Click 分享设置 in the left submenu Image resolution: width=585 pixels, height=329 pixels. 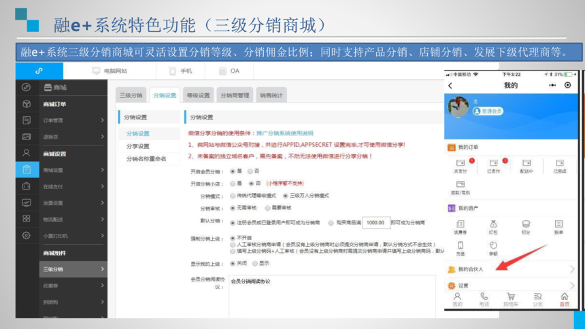[138, 146]
